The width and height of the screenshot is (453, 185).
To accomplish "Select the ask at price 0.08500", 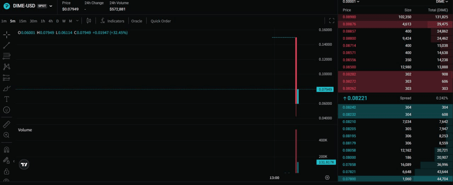I will click(395, 67).
